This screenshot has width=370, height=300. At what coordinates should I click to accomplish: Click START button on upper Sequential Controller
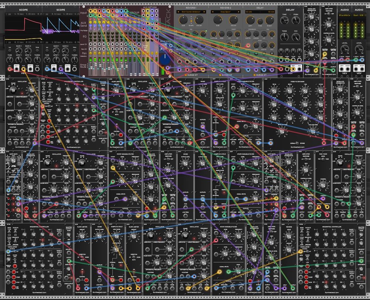point(48,132)
